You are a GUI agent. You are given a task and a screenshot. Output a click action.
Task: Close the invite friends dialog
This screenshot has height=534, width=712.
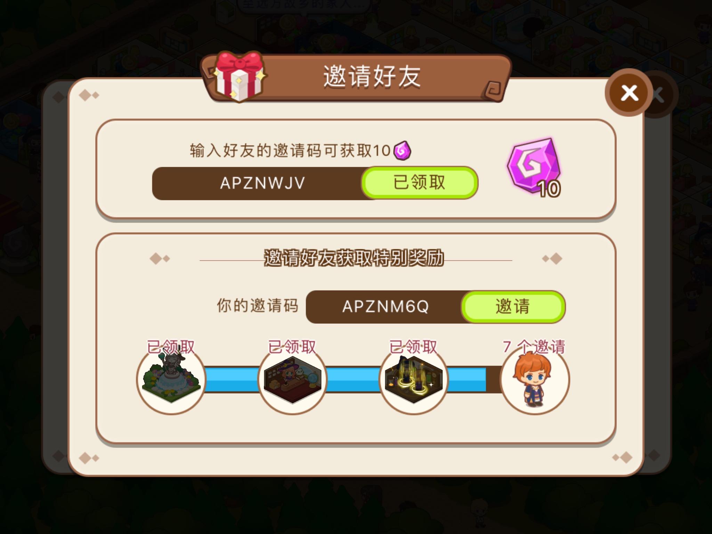point(629,93)
